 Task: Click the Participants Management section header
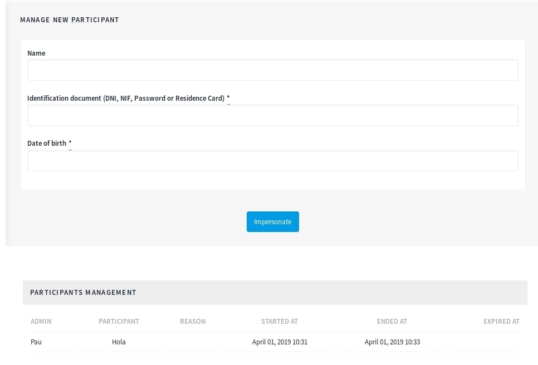(x=83, y=293)
